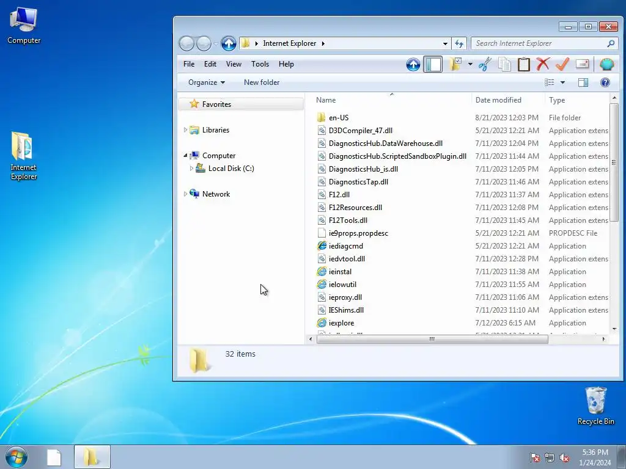The height and width of the screenshot is (469, 626).
Task: Select Favorites in the navigation pane
Action: (x=216, y=104)
